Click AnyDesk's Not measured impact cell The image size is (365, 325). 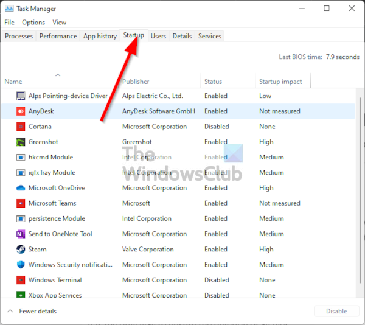(x=280, y=111)
